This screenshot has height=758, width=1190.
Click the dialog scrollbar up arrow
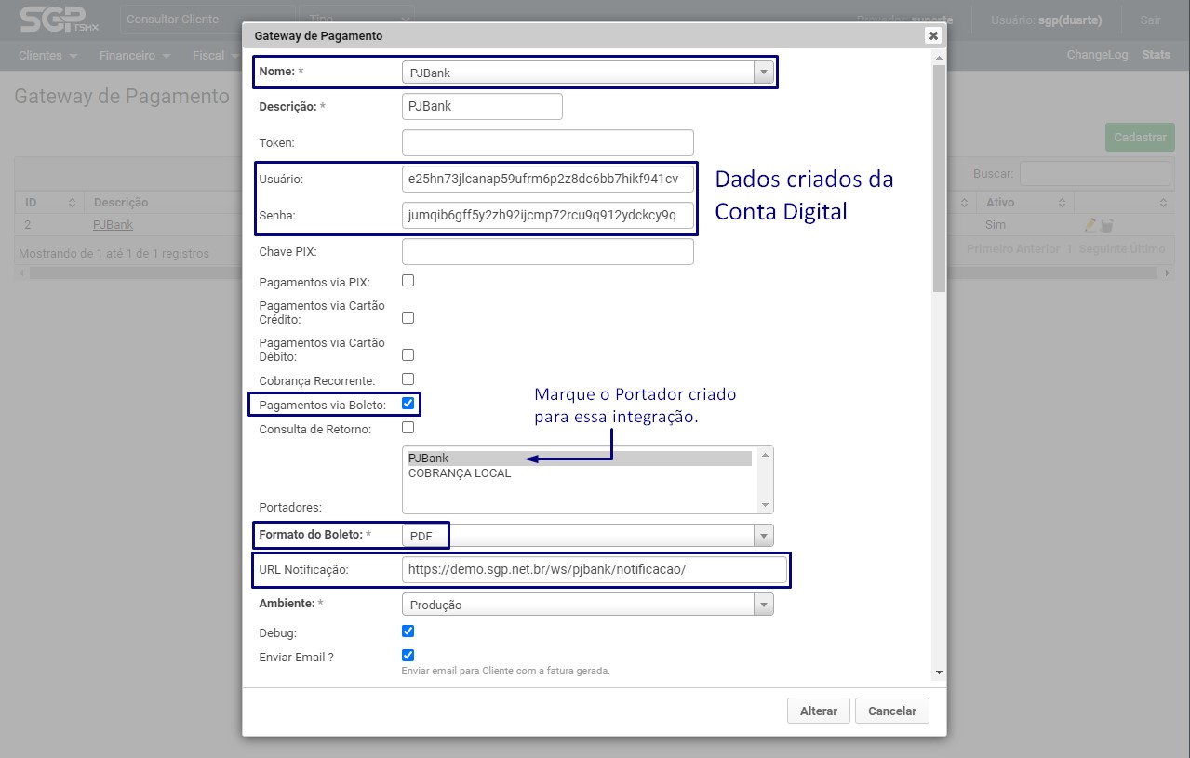point(939,59)
